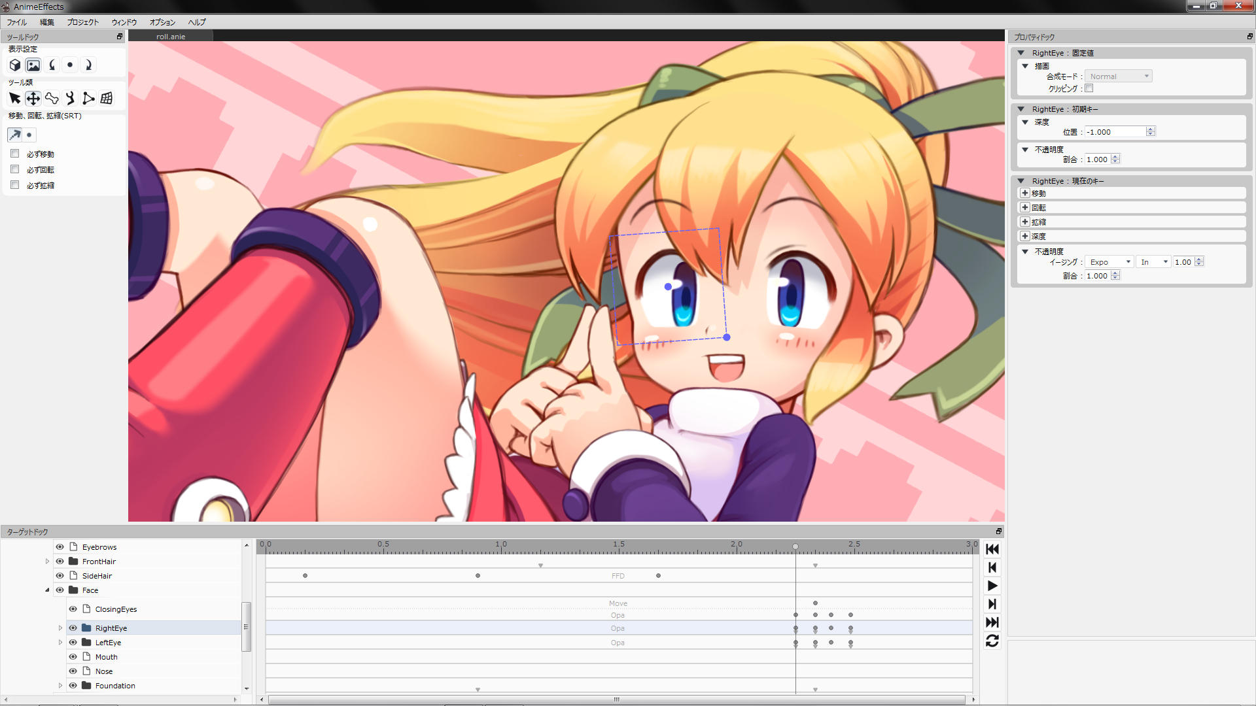Hide the SideHair layer
The height and width of the screenshot is (706, 1256).
[x=60, y=576]
